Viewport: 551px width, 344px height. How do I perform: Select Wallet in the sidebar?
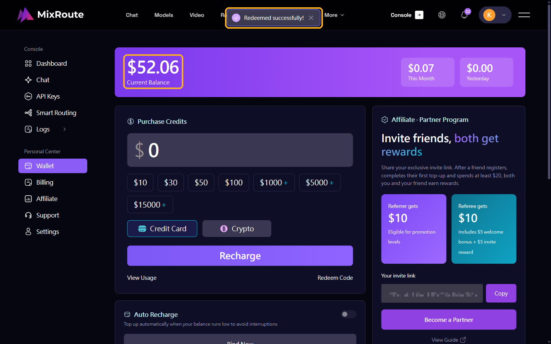53,166
